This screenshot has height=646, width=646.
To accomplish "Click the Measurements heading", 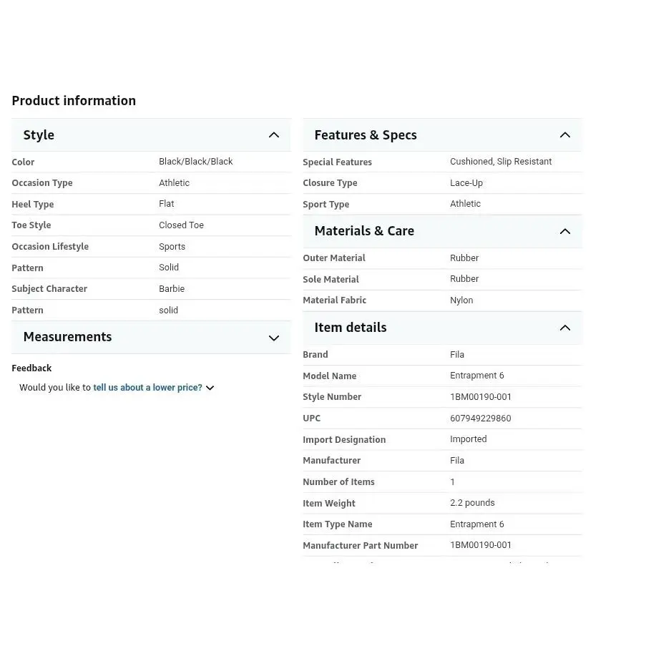I will [67, 337].
